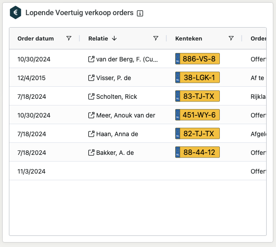
Task: Sort by the Relatie column header
Action: pyautogui.click(x=99, y=38)
